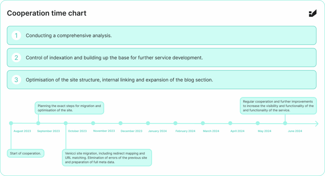This screenshot has width=325, height=176.
Task: Click the number 2 circle badge
Action: pyautogui.click(x=17, y=58)
